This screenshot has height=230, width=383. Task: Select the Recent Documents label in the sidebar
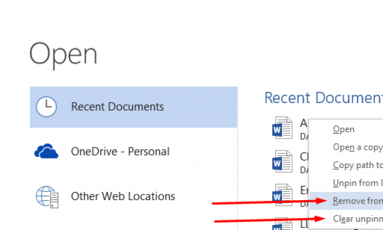pyautogui.click(x=117, y=107)
